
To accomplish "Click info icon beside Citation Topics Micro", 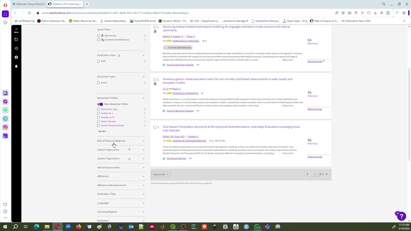I will tap(129, 158).
